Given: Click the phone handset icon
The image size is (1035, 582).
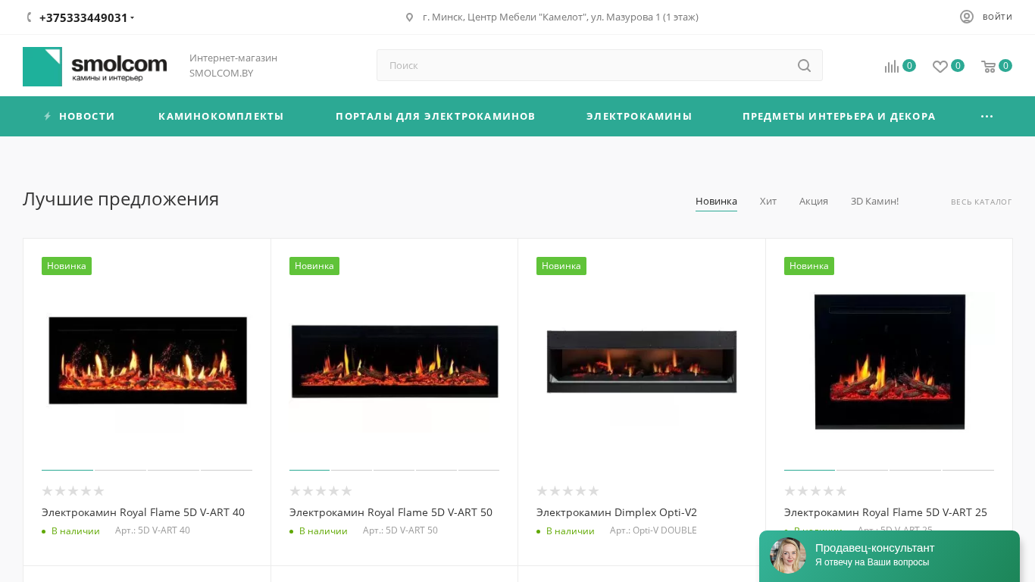Looking at the screenshot, I should pyautogui.click(x=29, y=17).
